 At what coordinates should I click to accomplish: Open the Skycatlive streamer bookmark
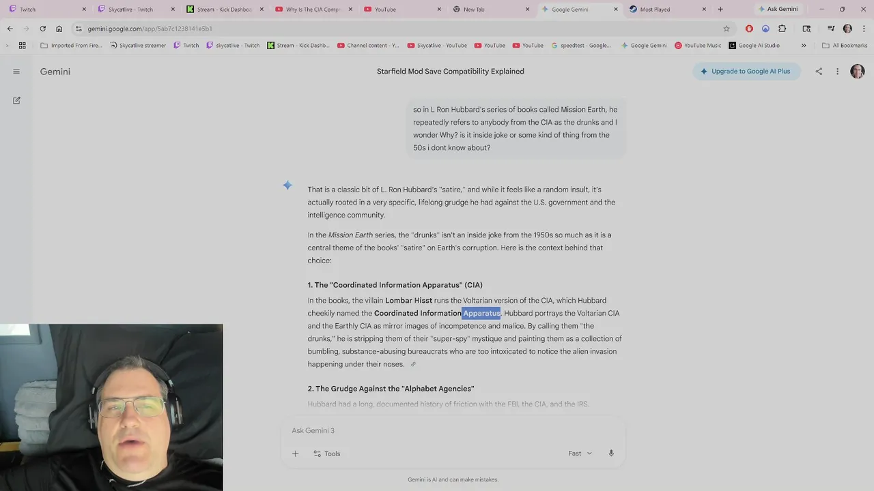(138, 46)
